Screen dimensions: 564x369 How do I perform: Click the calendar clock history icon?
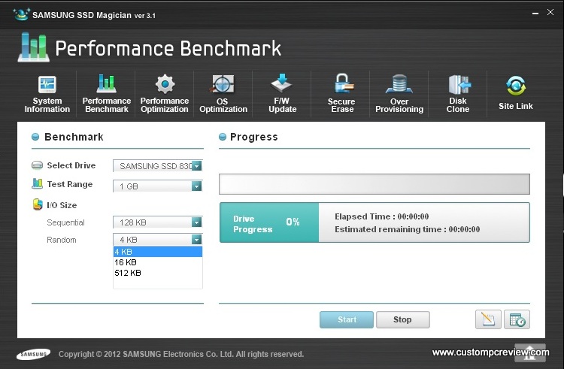point(517,319)
